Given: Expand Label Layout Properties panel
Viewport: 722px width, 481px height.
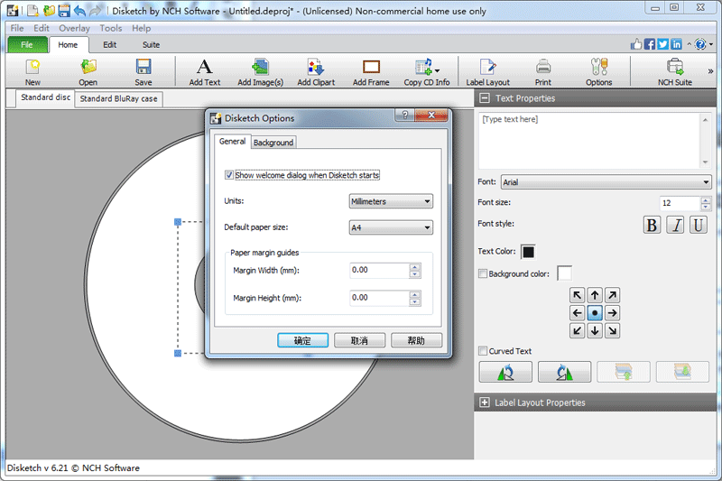Looking at the screenshot, I should (x=485, y=402).
